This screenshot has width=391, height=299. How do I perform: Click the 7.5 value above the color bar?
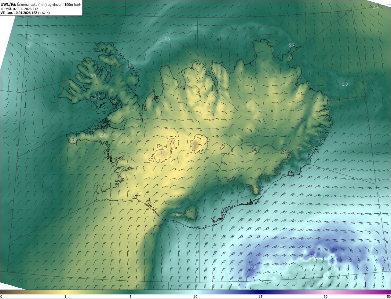pos(310,281)
